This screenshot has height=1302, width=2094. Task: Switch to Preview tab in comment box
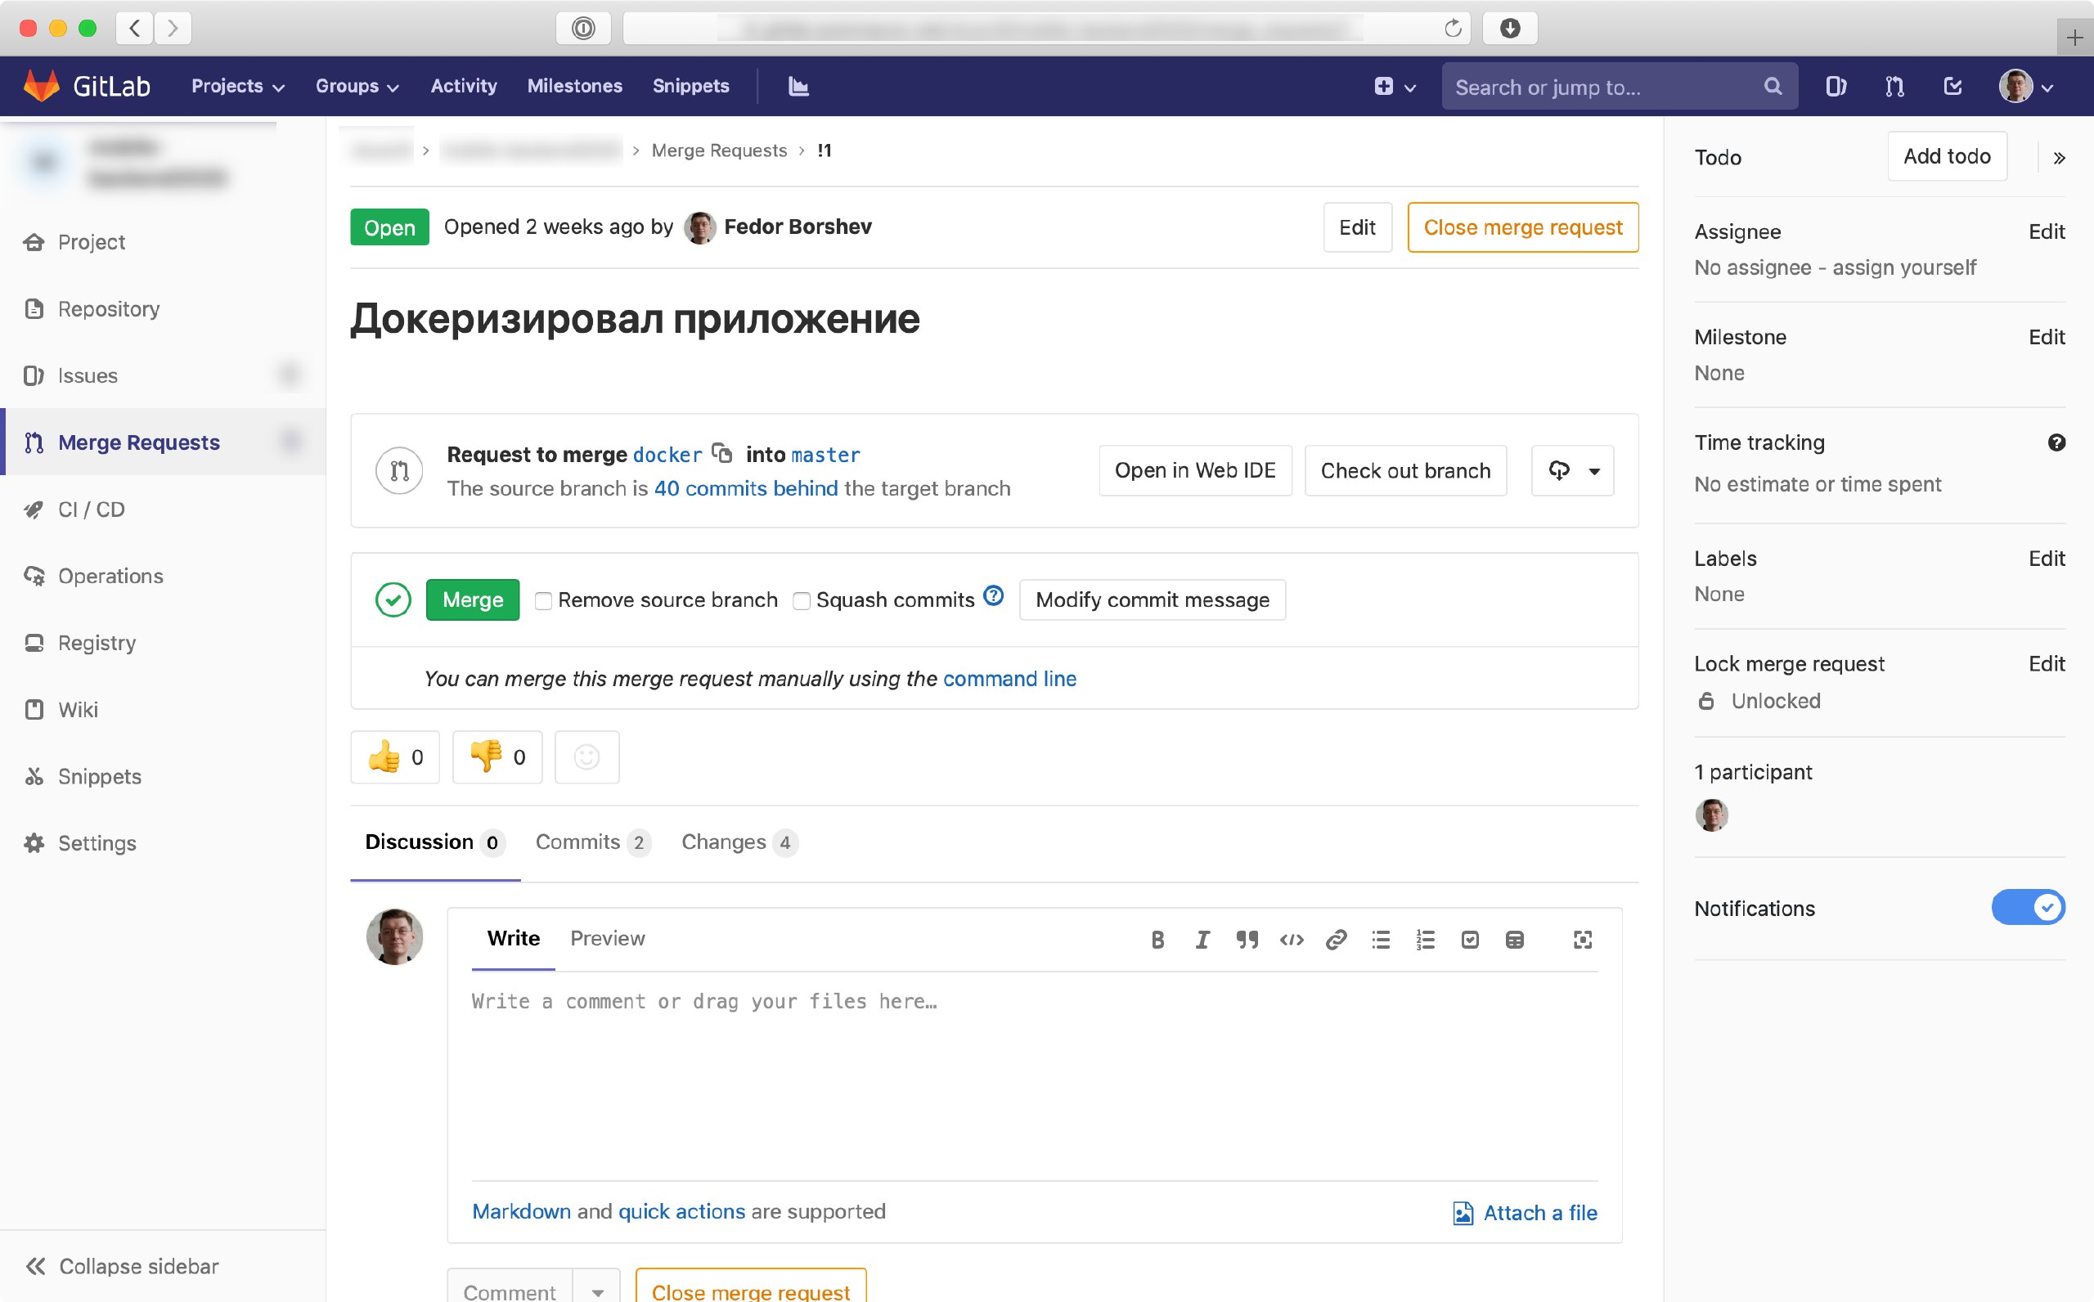[x=607, y=939]
